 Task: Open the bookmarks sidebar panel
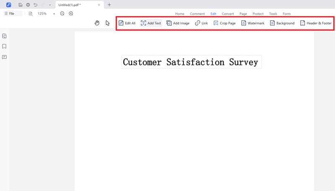pyautogui.click(x=4, y=46)
